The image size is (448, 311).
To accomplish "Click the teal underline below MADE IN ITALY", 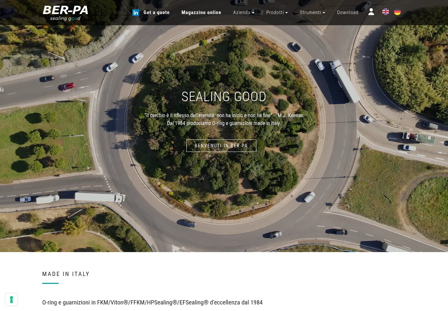I will tap(50, 283).
